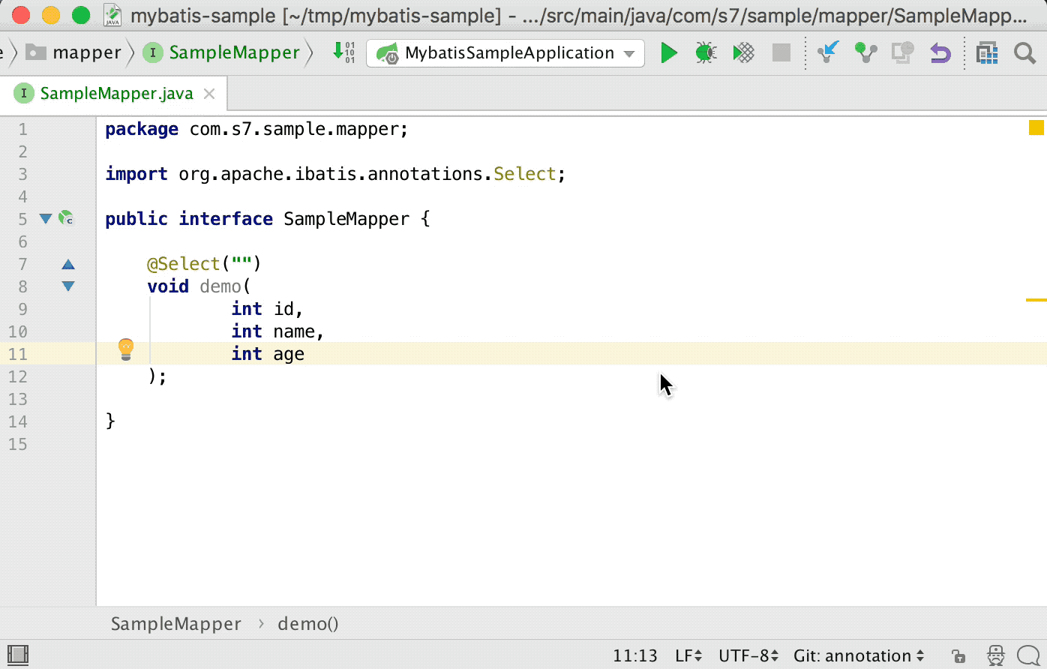
Task: Commit changes VCS icon
Action: tap(865, 52)
